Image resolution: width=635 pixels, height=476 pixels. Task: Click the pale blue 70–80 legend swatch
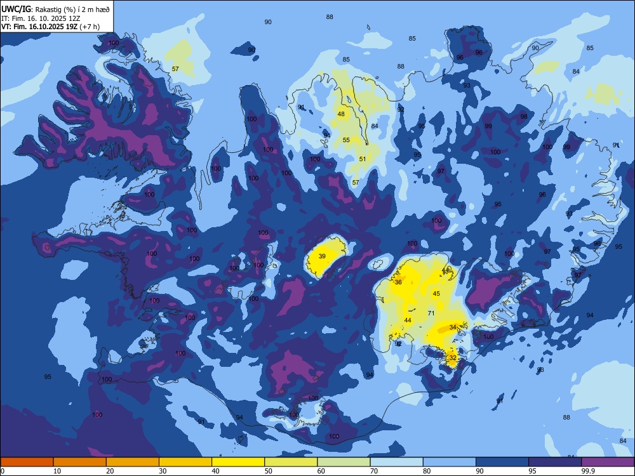tap(396, 462)
